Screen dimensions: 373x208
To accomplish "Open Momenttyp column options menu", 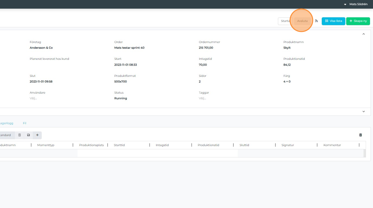I will (x=73, y=145).
